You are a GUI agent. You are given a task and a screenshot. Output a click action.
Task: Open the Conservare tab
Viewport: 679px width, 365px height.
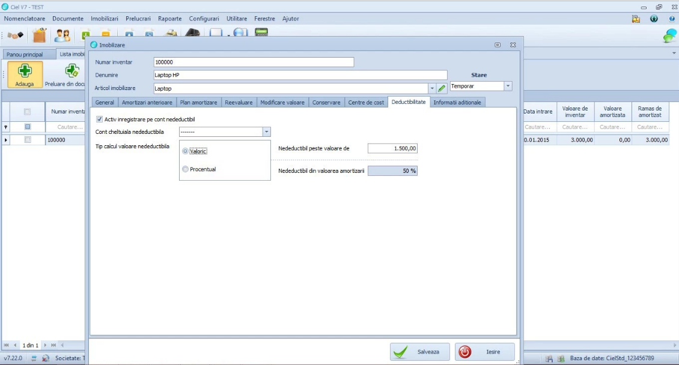click(x=326, y=103)
